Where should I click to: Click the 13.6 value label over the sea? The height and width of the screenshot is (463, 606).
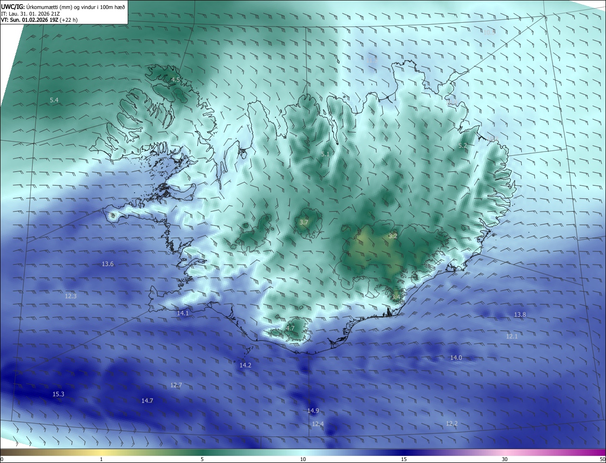107,264
